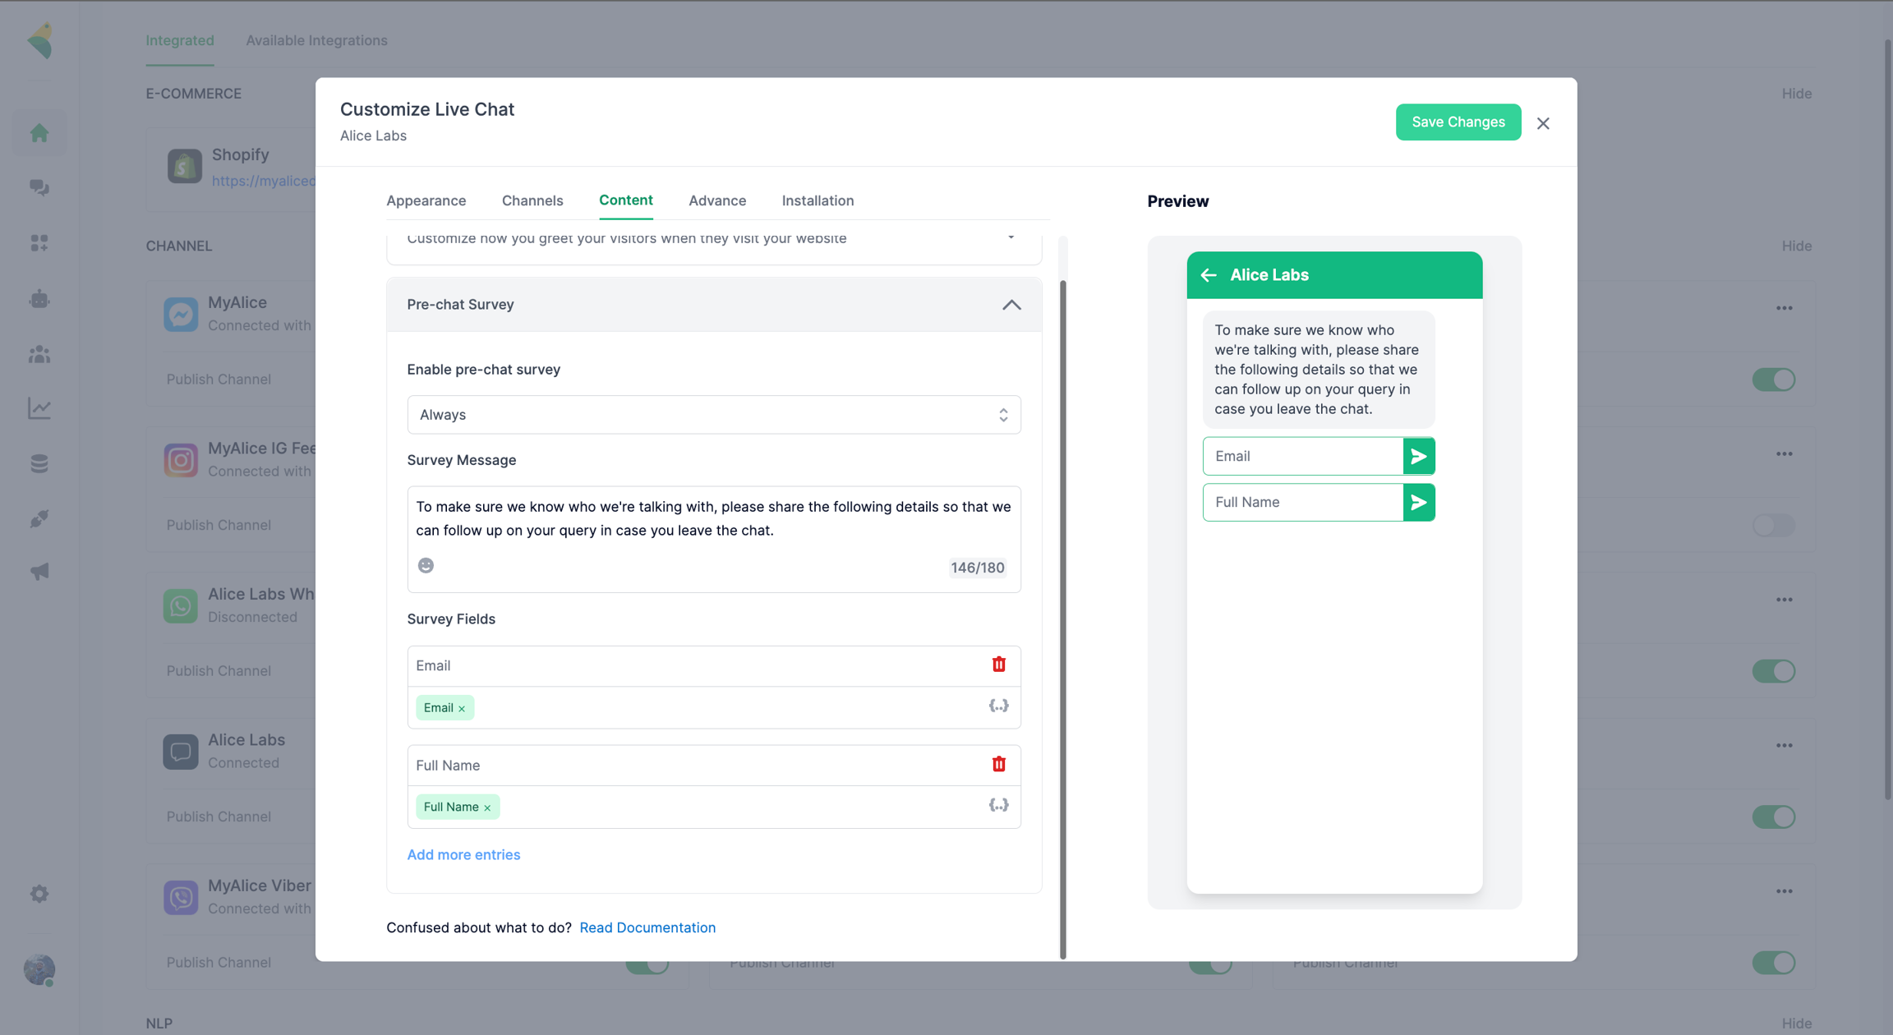Image resolution: width=1893 pixels, height=1035 pixels.
Task: Open MyAlice channel three-dot menu
Action: [1784, 309]
